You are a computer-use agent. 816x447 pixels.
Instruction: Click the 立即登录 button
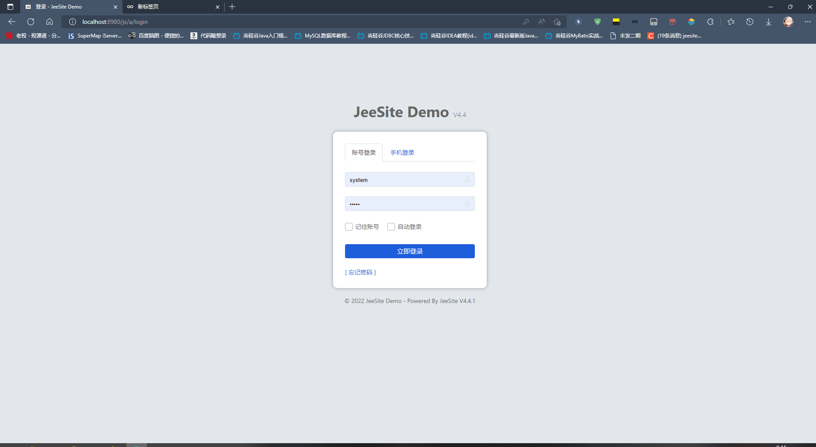(410, 251)
